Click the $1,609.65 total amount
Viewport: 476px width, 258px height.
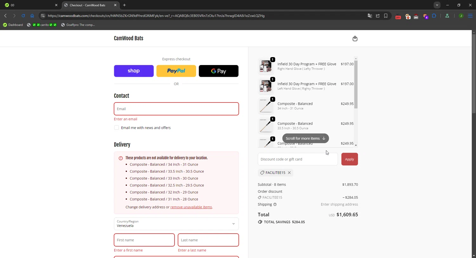(347, 215)
